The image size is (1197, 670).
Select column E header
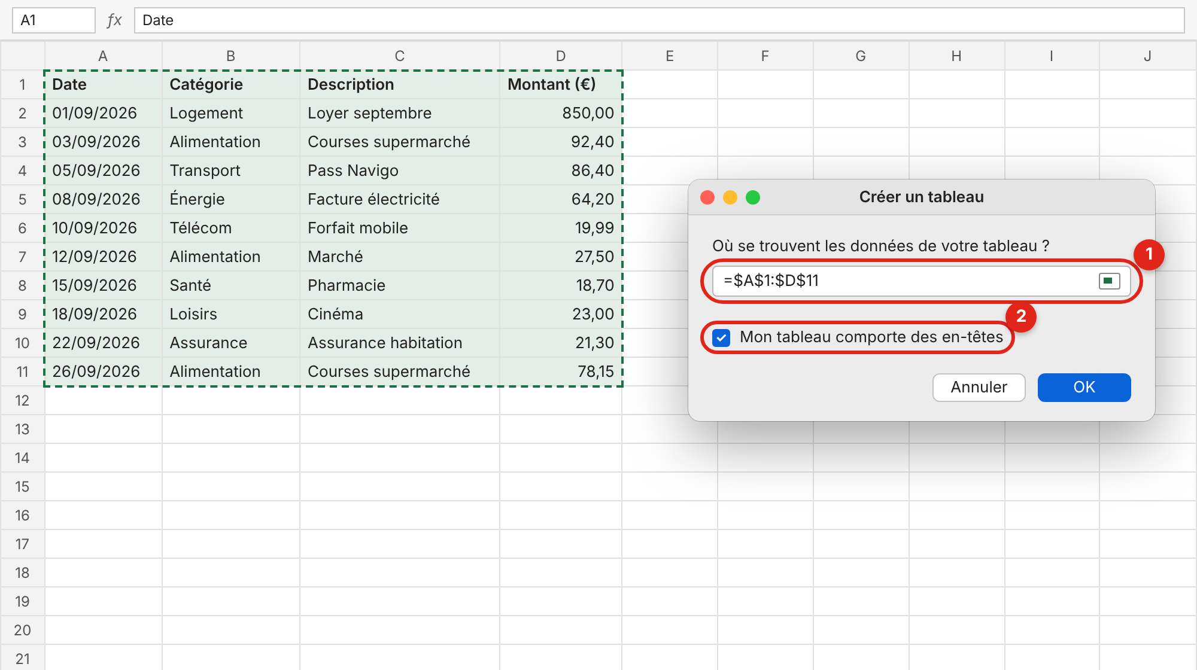click(x=669, y=56)
